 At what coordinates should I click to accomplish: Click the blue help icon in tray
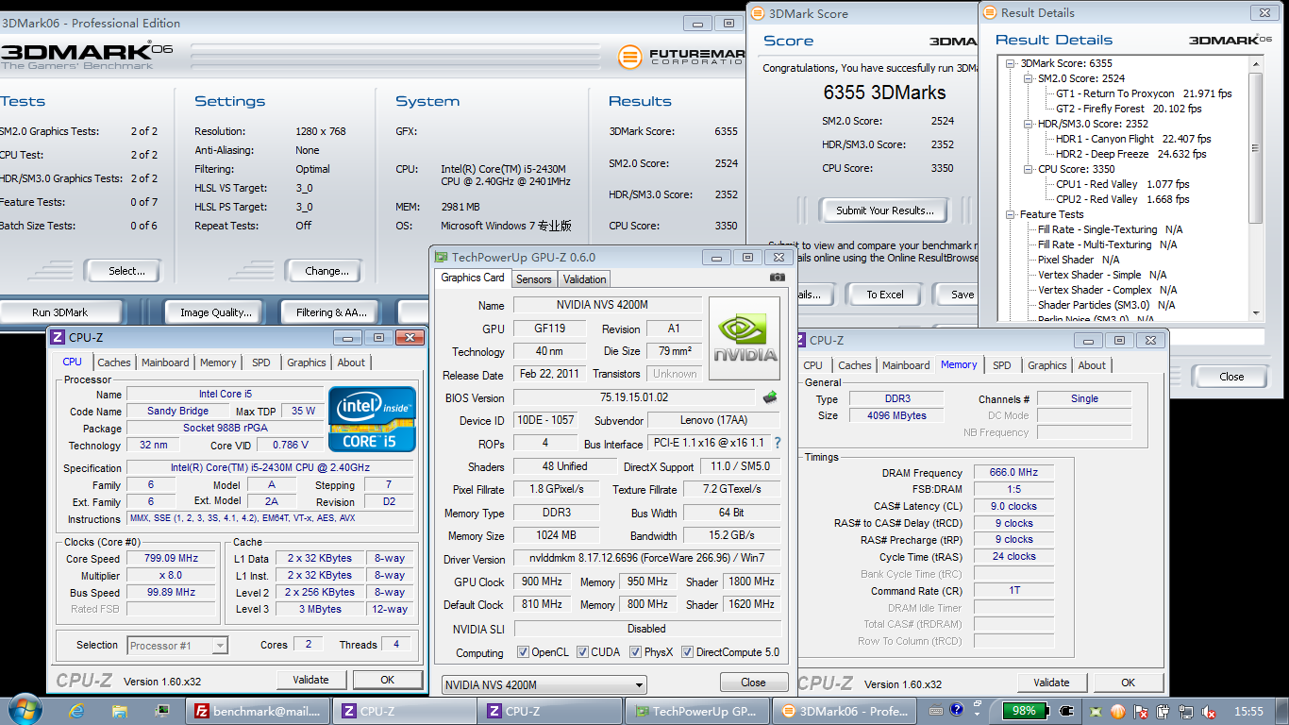click(956, 709)
